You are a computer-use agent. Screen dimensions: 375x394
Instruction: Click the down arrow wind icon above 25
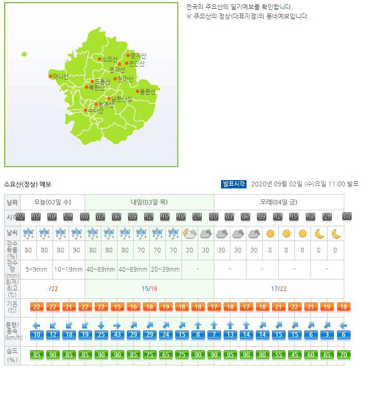tap(101, 325)
